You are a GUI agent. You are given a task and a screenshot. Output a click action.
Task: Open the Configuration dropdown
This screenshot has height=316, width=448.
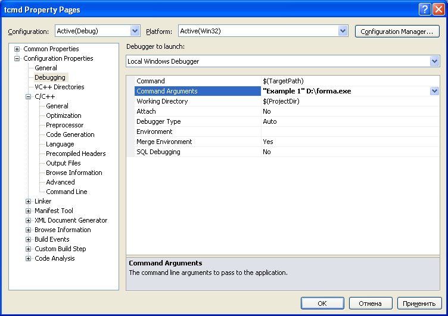(x=135, y=31)
